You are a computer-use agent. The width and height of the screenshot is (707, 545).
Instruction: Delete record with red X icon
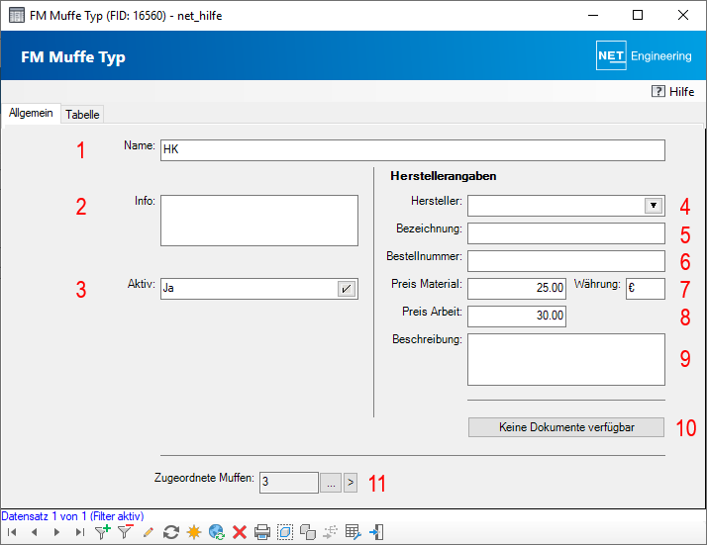[x=240, y=532]
